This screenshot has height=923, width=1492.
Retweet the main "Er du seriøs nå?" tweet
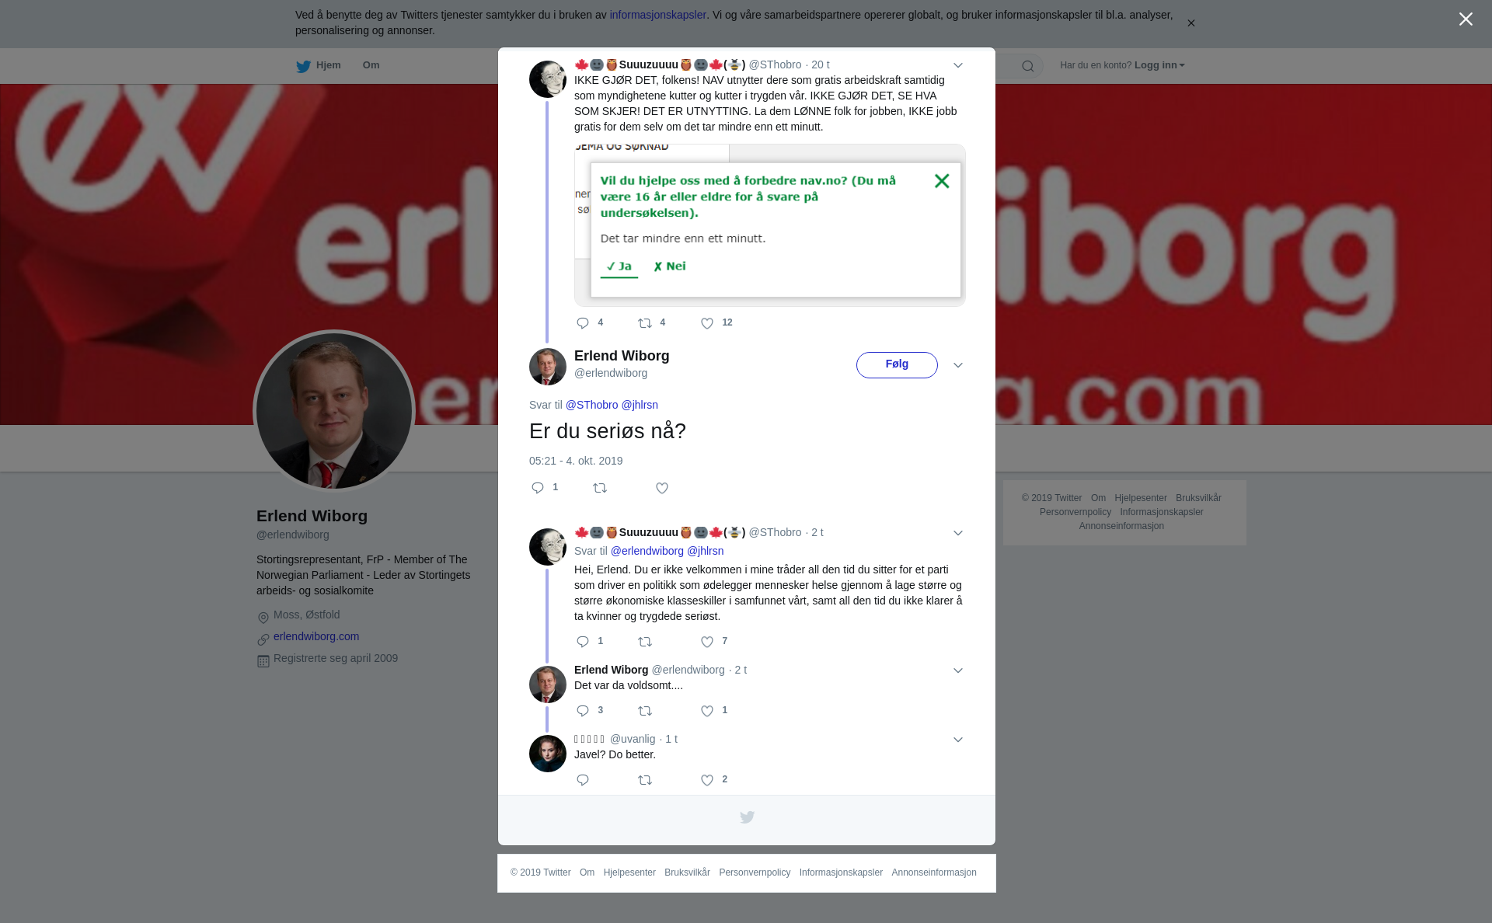click(x=600, y=488)
